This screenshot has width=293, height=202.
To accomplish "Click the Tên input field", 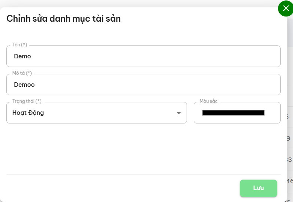I will point(143,56).
